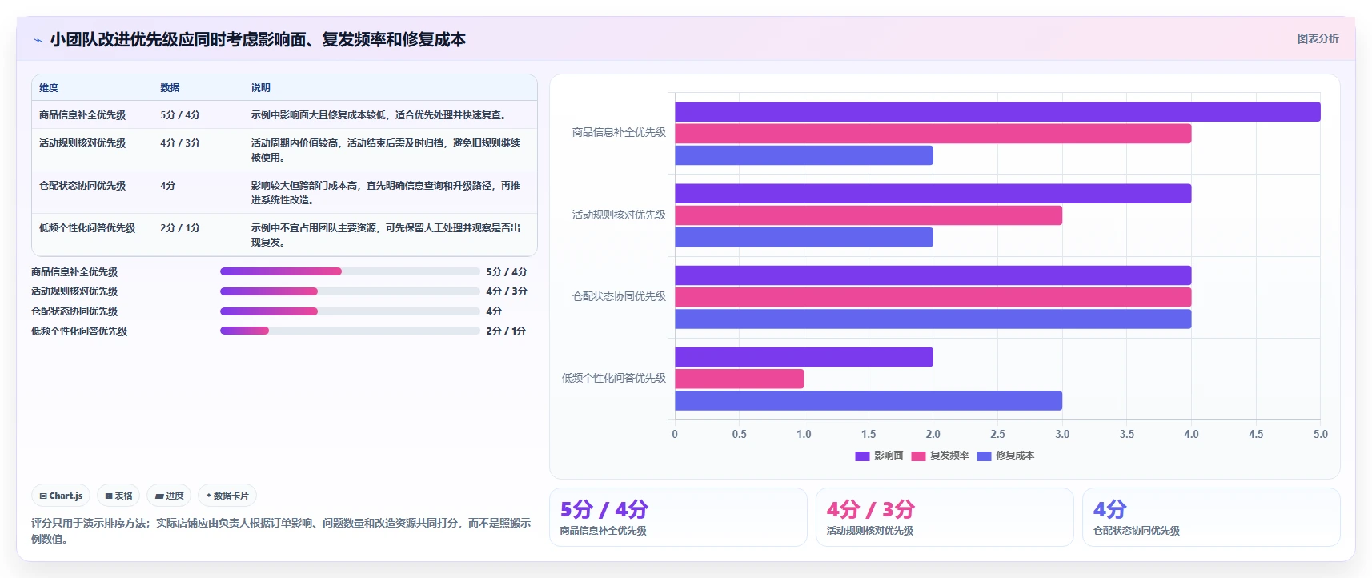The width and height of the screenshot is (1372, 578).
Task: Click the pink 复发频率 bar for 活动规则核对优先级
Action: 869,215
